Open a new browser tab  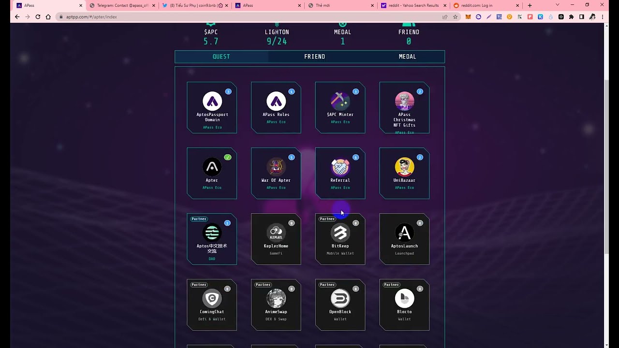tap(530, 5)
